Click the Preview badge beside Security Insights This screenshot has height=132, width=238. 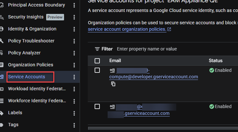55,17
